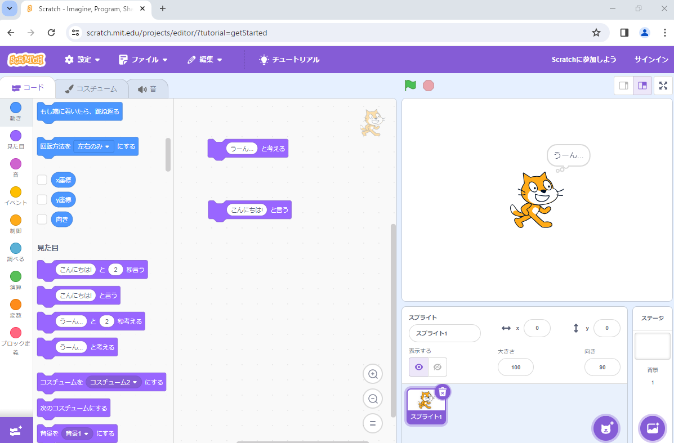Screen dimensions: 674x443
Task: Zoom in the code workspace
Action: point(373,374)
